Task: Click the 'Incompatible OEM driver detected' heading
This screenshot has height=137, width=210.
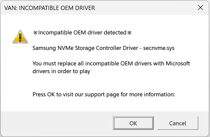Action: pos(82,33)
